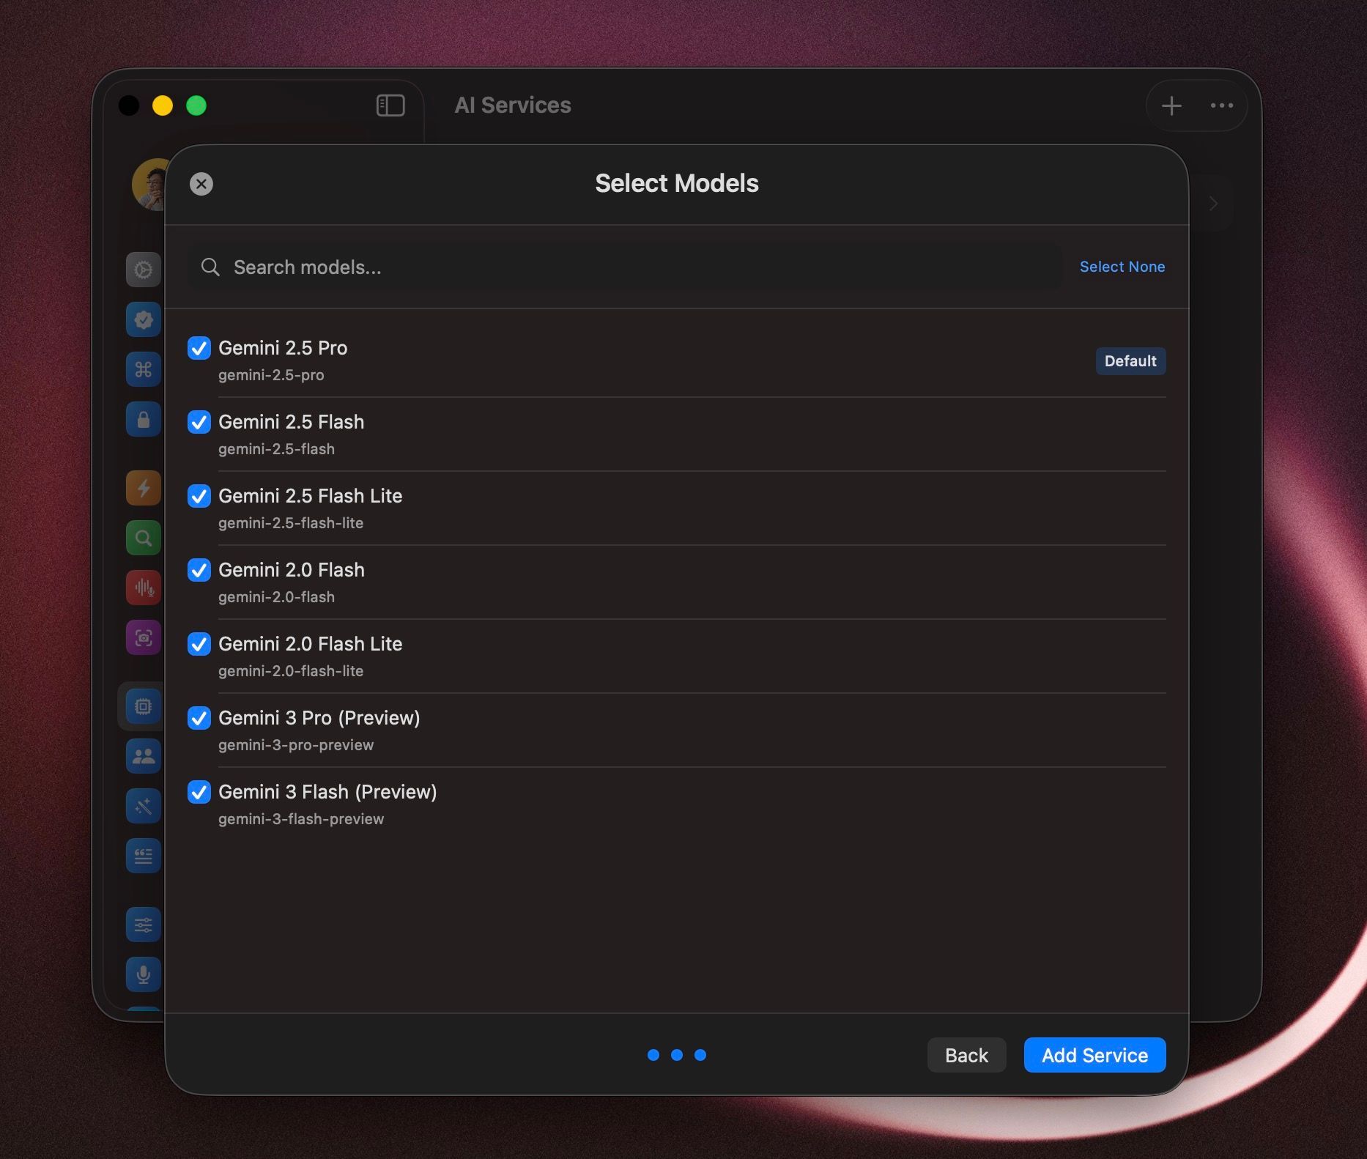Viewport: 1367px width, 1159px height.
Task: Click the "AI Services" window title
Action: point(513,105)
